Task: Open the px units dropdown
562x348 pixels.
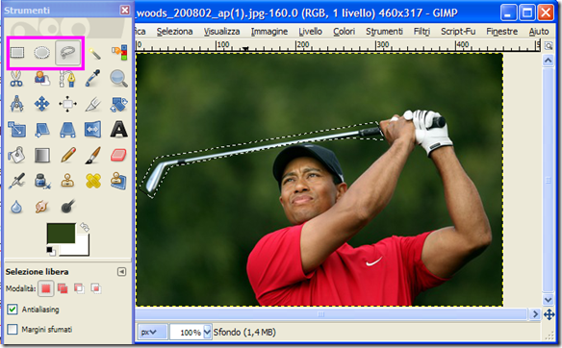Action: [152, 333]
